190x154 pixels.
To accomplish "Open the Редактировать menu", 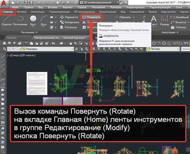I will pos(135,8).
